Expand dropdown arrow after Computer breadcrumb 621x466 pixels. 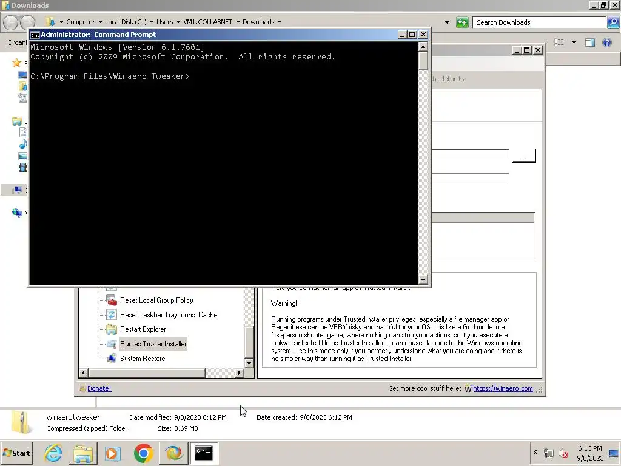point(100,22)
